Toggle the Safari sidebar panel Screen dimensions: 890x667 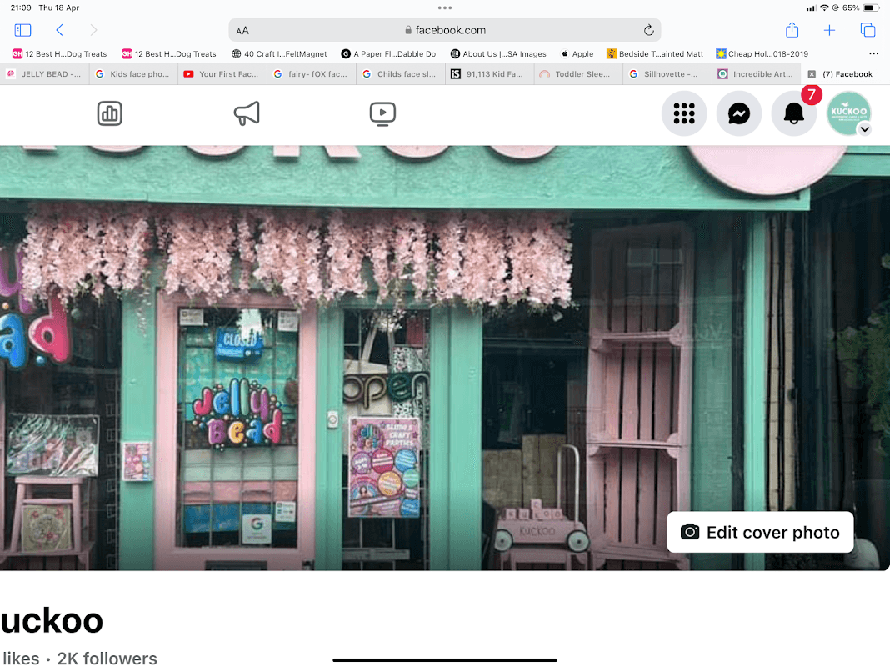point(22,30)
